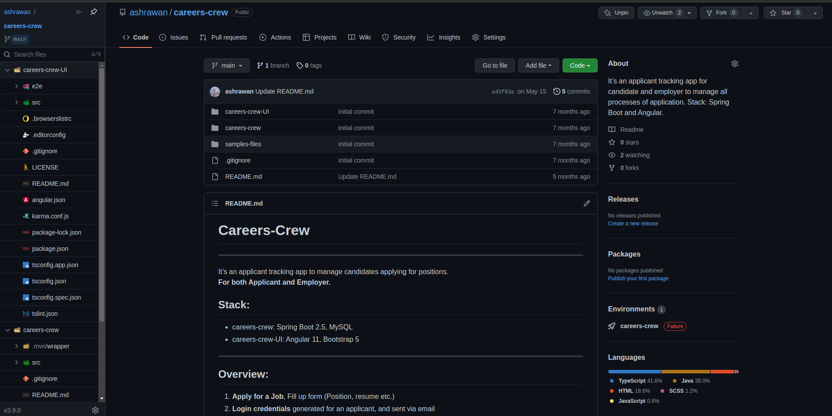The image size is (832, 416).
Task: Click the tslint.json file icon
Action: [26, 314]
